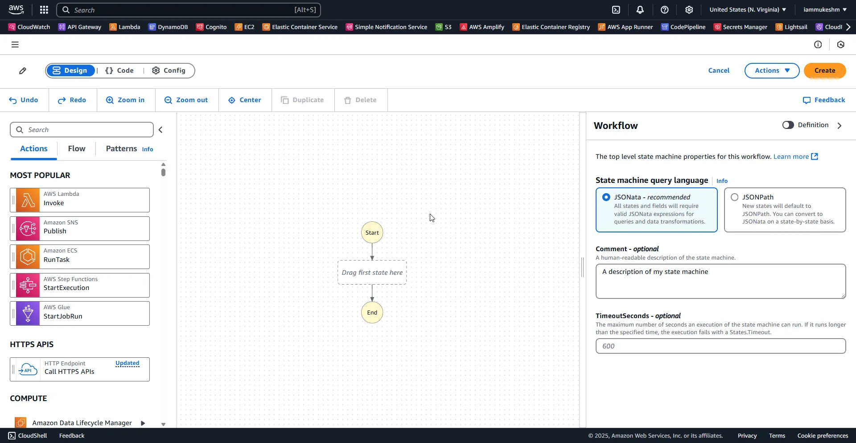
Task: Select the AWS Glue StartJobRun icon
Action: (x=28, y=314)
